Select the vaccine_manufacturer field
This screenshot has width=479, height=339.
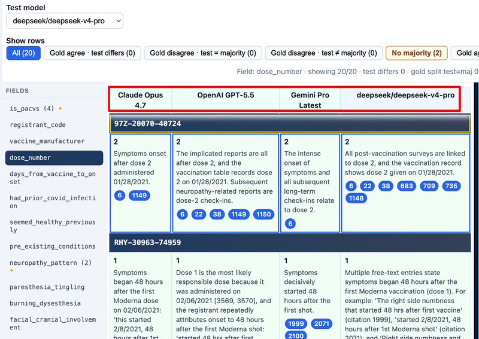(x=54, y=141)
